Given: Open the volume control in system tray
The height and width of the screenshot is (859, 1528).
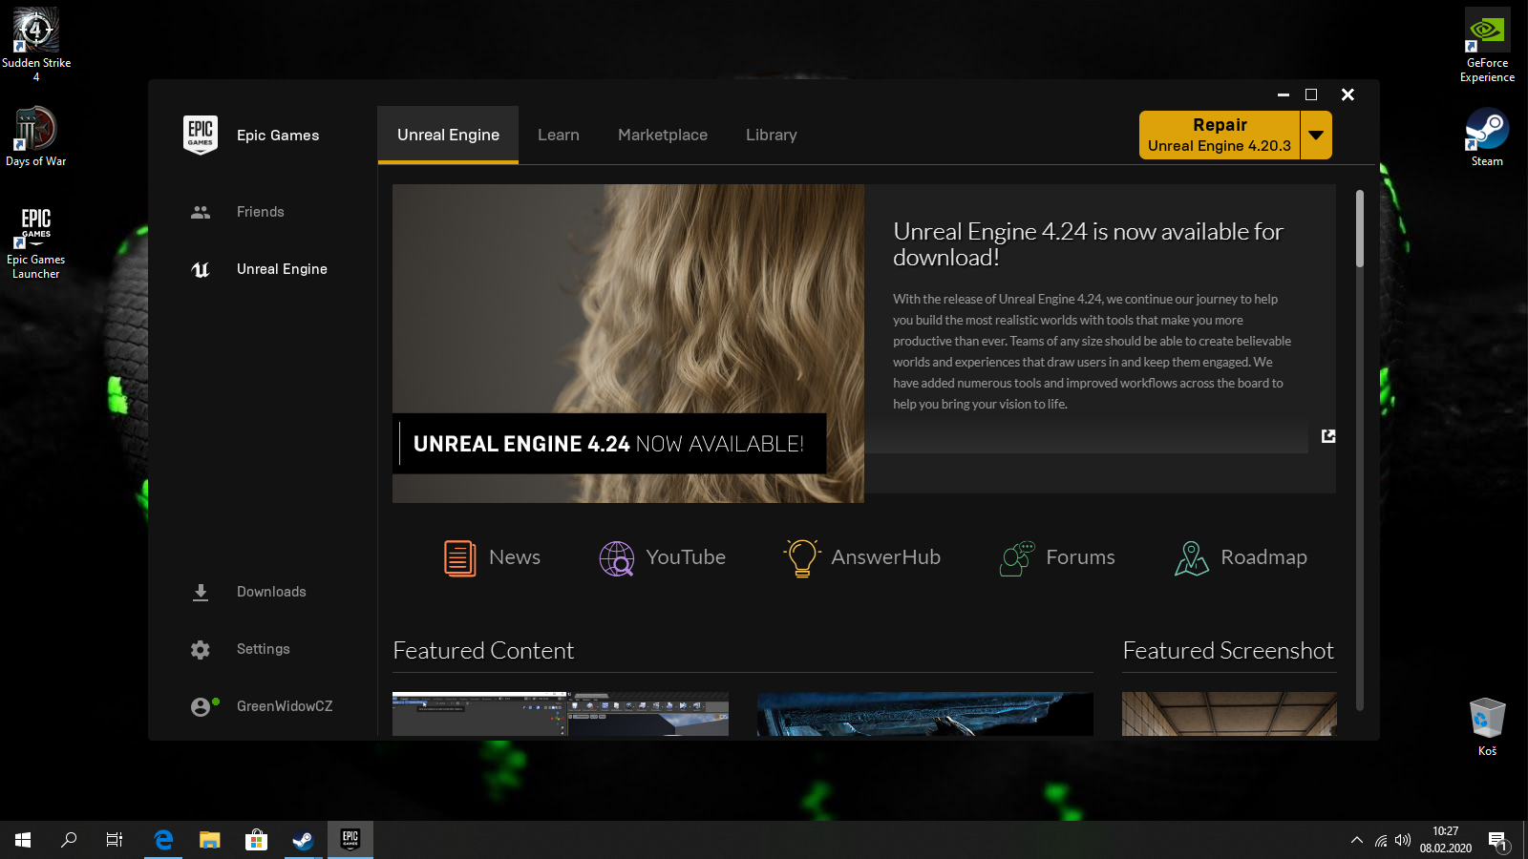Looking at the screenshot, I should pos(1403,840).
